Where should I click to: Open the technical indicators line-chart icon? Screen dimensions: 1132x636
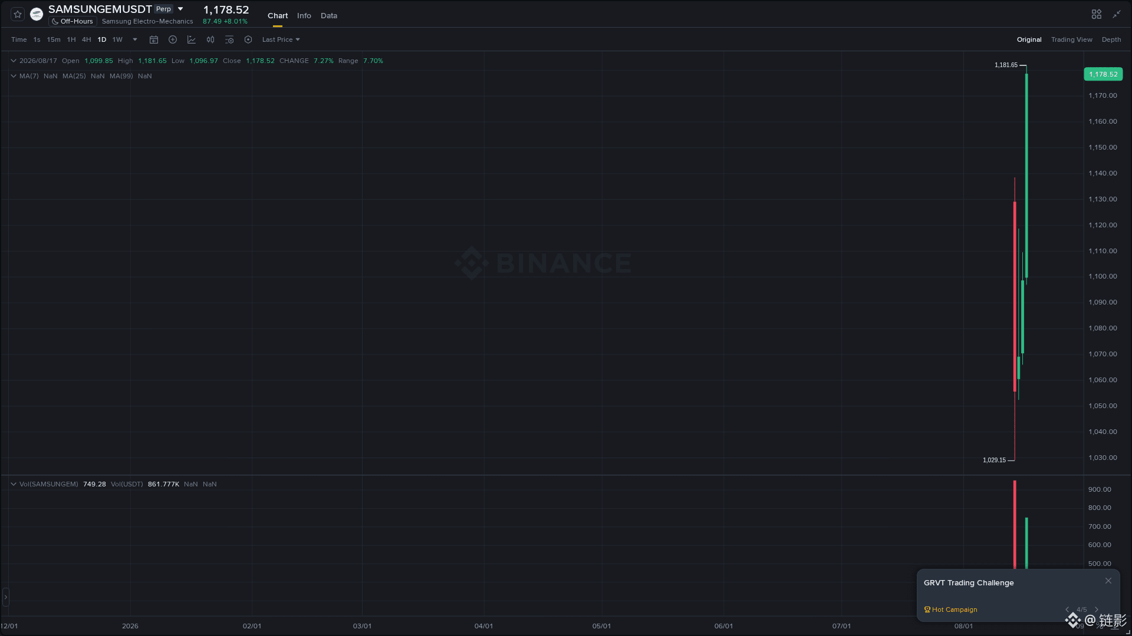pos(192,39)
